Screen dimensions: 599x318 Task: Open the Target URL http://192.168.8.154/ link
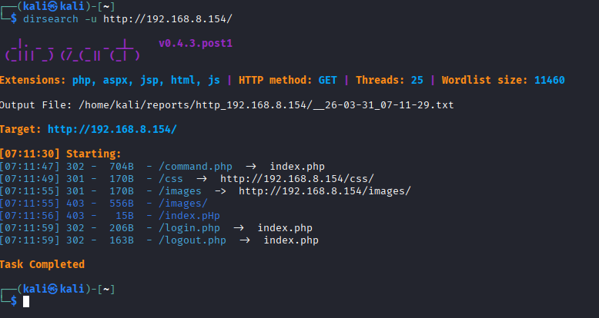(x=112, y=129)
